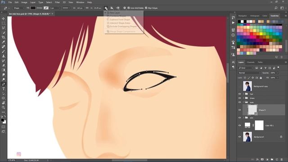Select the Hand tool

4,103
